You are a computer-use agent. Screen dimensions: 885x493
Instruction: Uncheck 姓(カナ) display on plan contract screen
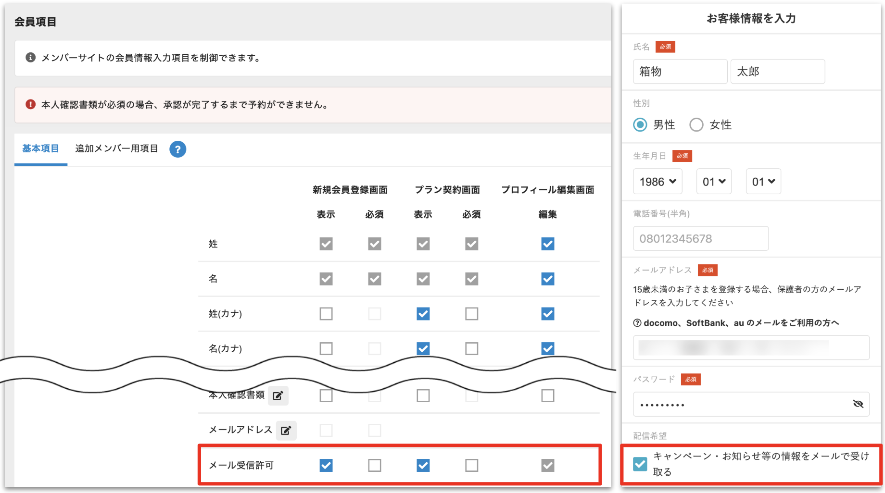pyautogui.click(x=423, y=314)
